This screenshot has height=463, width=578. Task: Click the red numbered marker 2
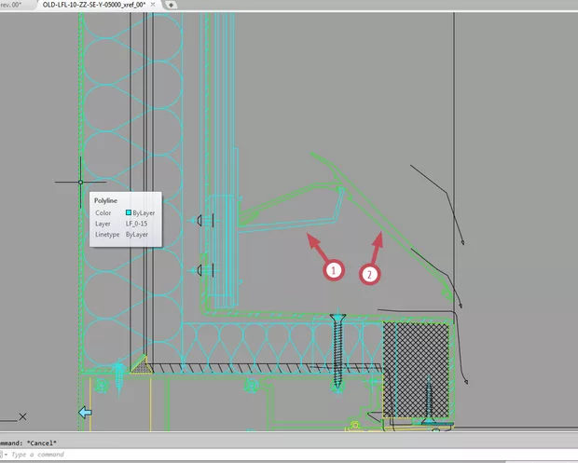(368, 274)
